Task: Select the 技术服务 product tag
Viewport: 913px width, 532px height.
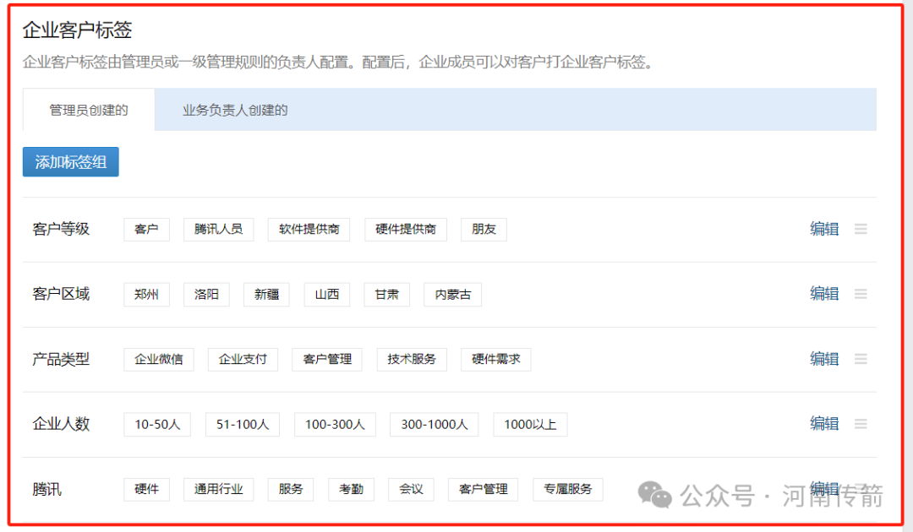Action: point(412,360)
